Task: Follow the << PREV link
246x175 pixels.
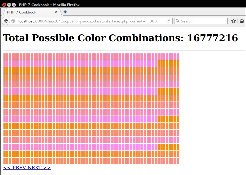Action: click(x=14, y=168)
